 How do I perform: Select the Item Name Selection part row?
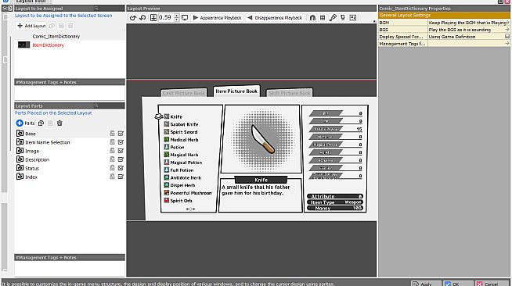coord(69,142)
